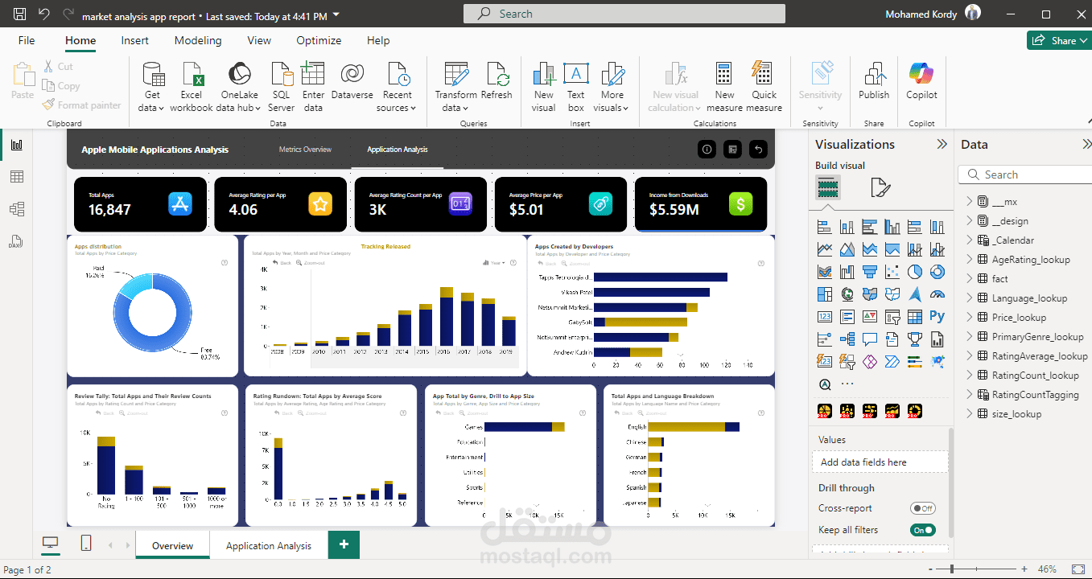Viewport: 1092px width, 579px height.
Task: Collapse the Visualizations pane
Action: click(x=942, y=145)
